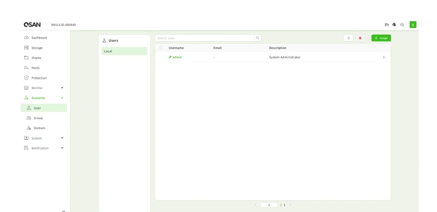Open the Protection menu item
The width and height of the screenshot is (437, 212).
[44, 78]
